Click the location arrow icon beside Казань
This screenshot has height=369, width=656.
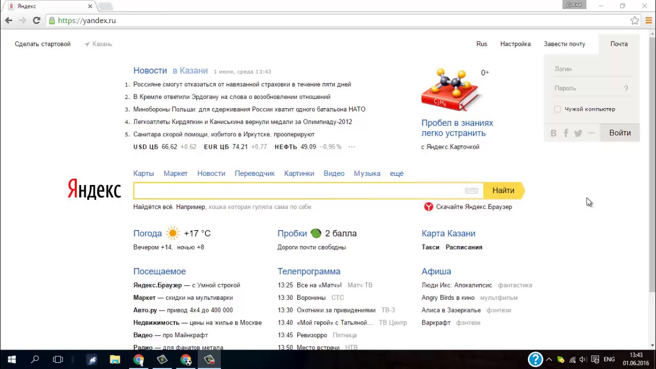pyautogui.click(x=87, y=44)
